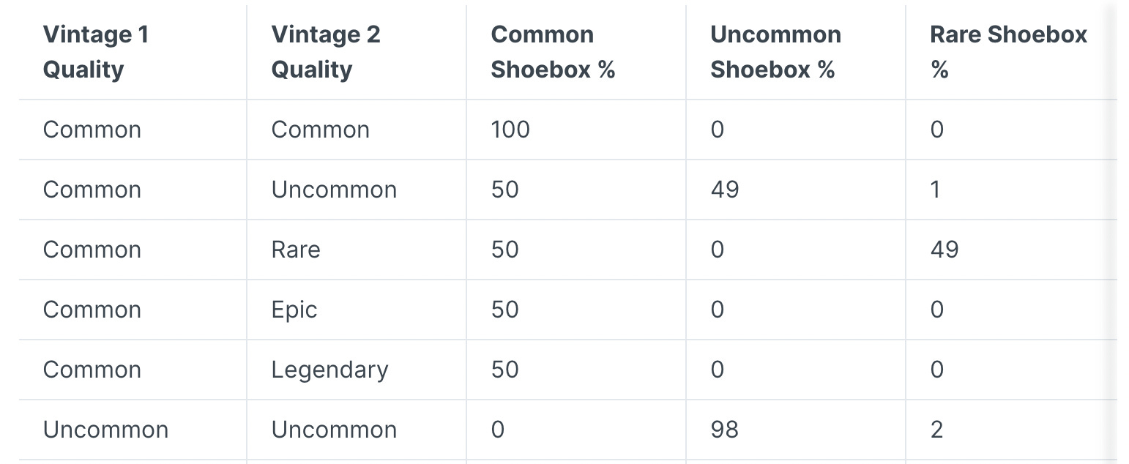This screenshot has height=464, width=1129.
Task: Click Common Shoebox 0 in the bottom row
Action: (x=498, y=430)
